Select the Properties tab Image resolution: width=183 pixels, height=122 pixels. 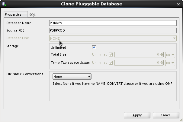point(13,14)
